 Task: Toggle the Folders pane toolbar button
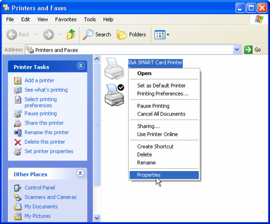[x=131, y=34]
